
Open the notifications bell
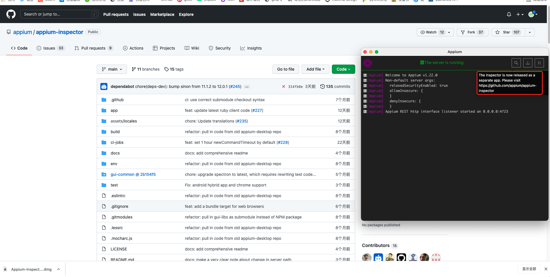(x=509, y=14)
